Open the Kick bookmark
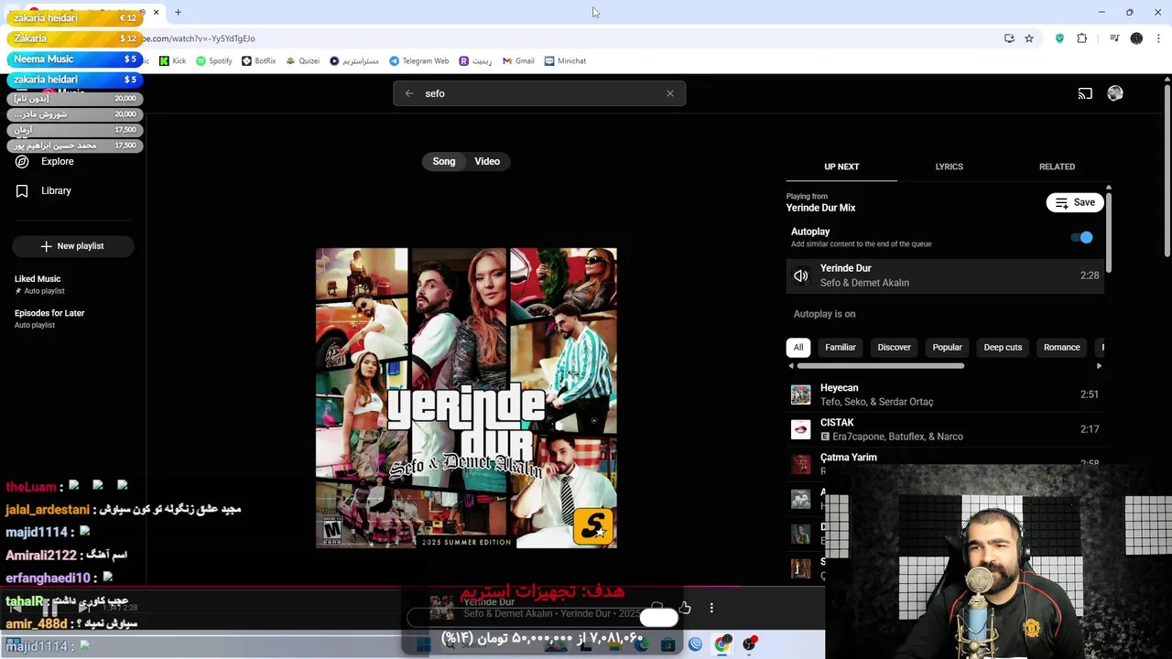Screen dimensions: 1172x659 click(x=172, y=61)
